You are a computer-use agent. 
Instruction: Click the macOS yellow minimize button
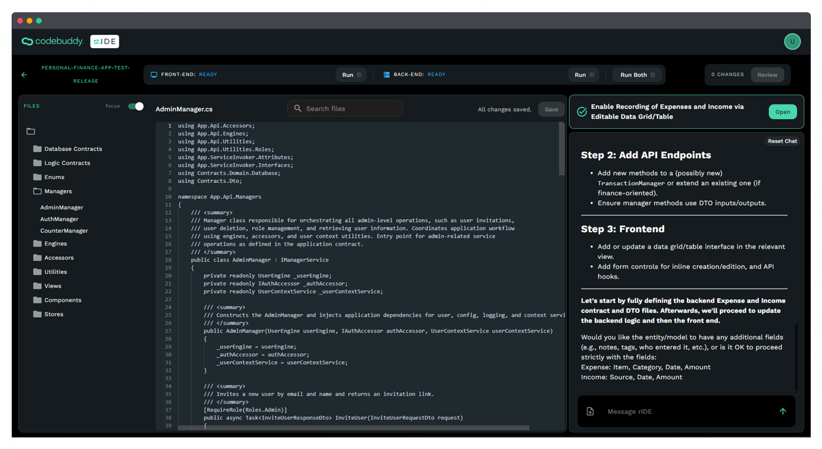(29, 21)
